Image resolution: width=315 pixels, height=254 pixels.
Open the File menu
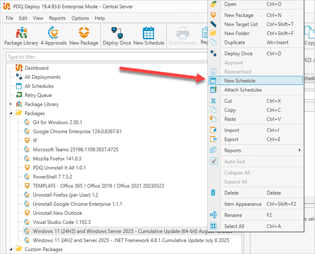pos(9,18)
